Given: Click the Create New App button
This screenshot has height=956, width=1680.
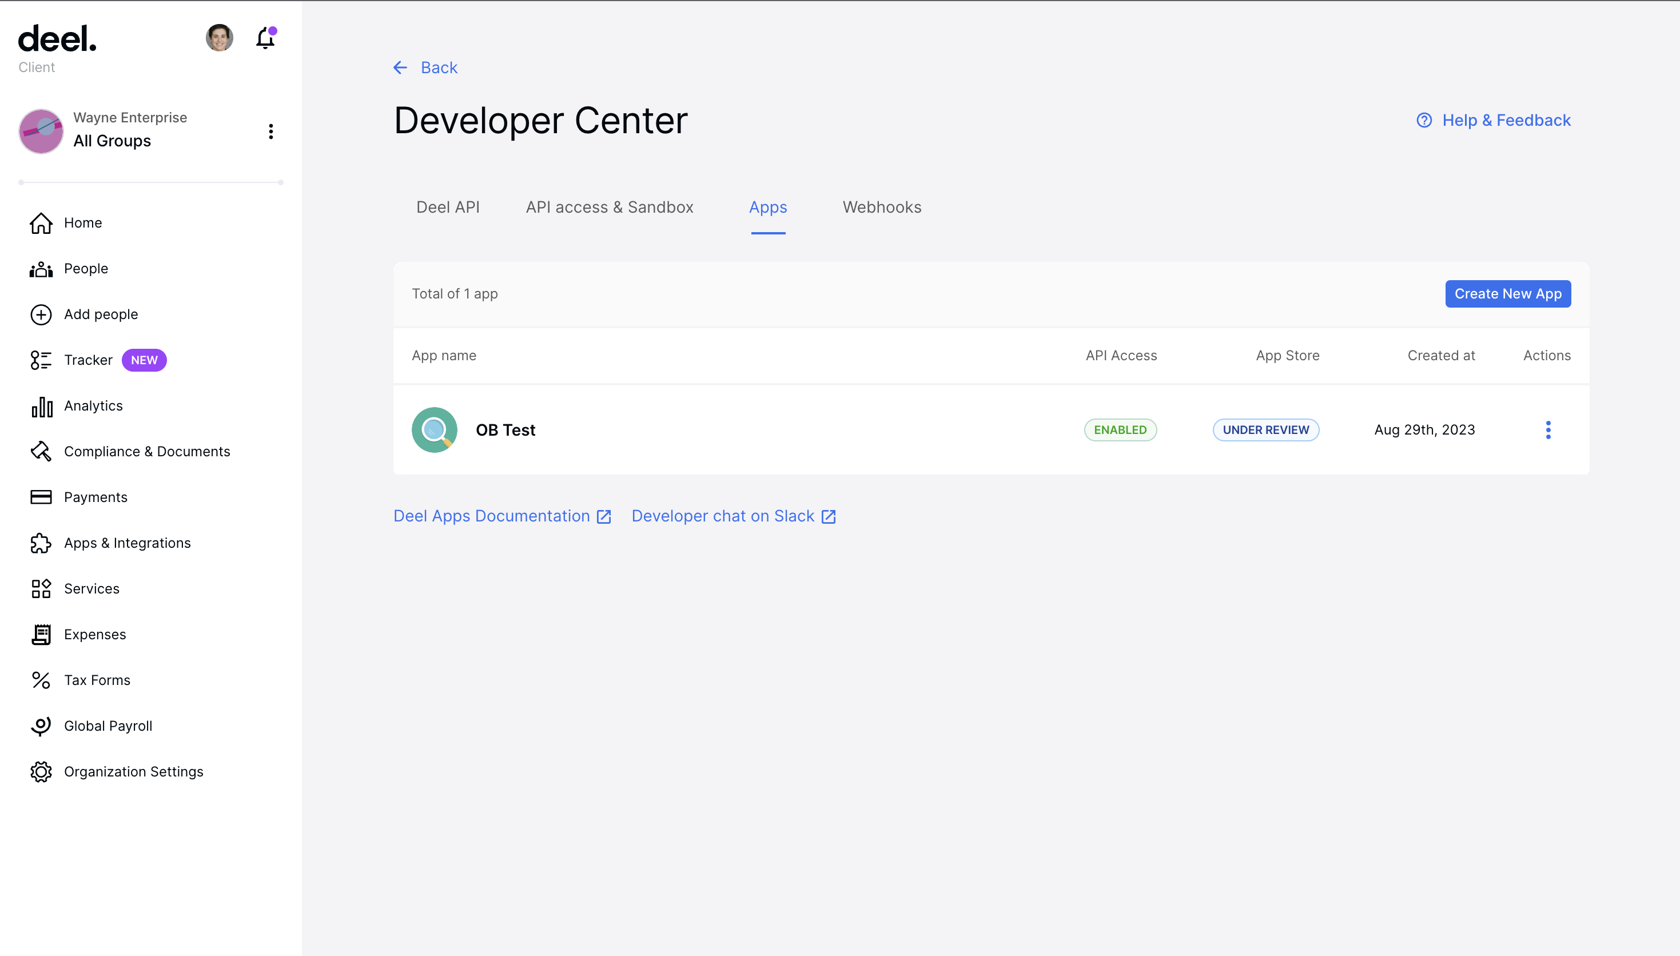Looking at the screenshot, I should 1508,294.
